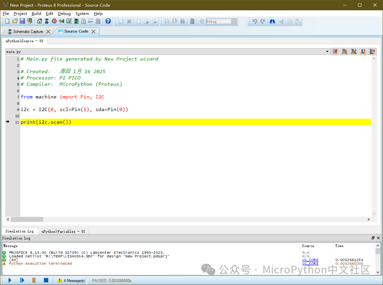Open 3D Visualizer toolbar icon
The image size is (383, 285).
[61, 21]
